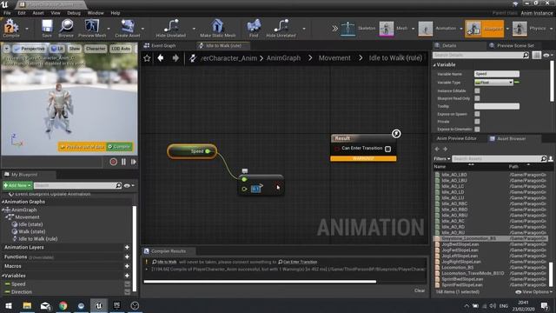
Task: Open viewport options dropdown arrow
Action: click(x=7, y=49)
